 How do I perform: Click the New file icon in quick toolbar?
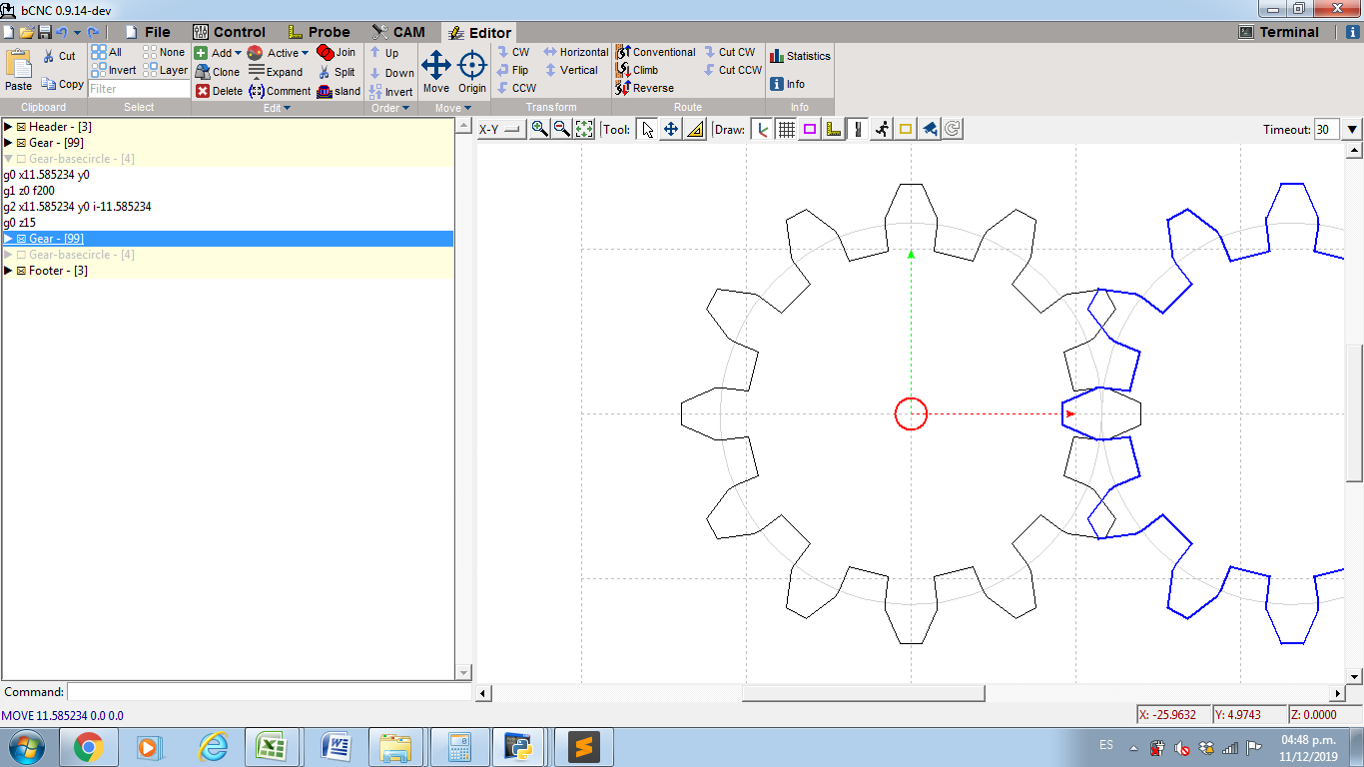pyautogui.click(x=8, y=32)
